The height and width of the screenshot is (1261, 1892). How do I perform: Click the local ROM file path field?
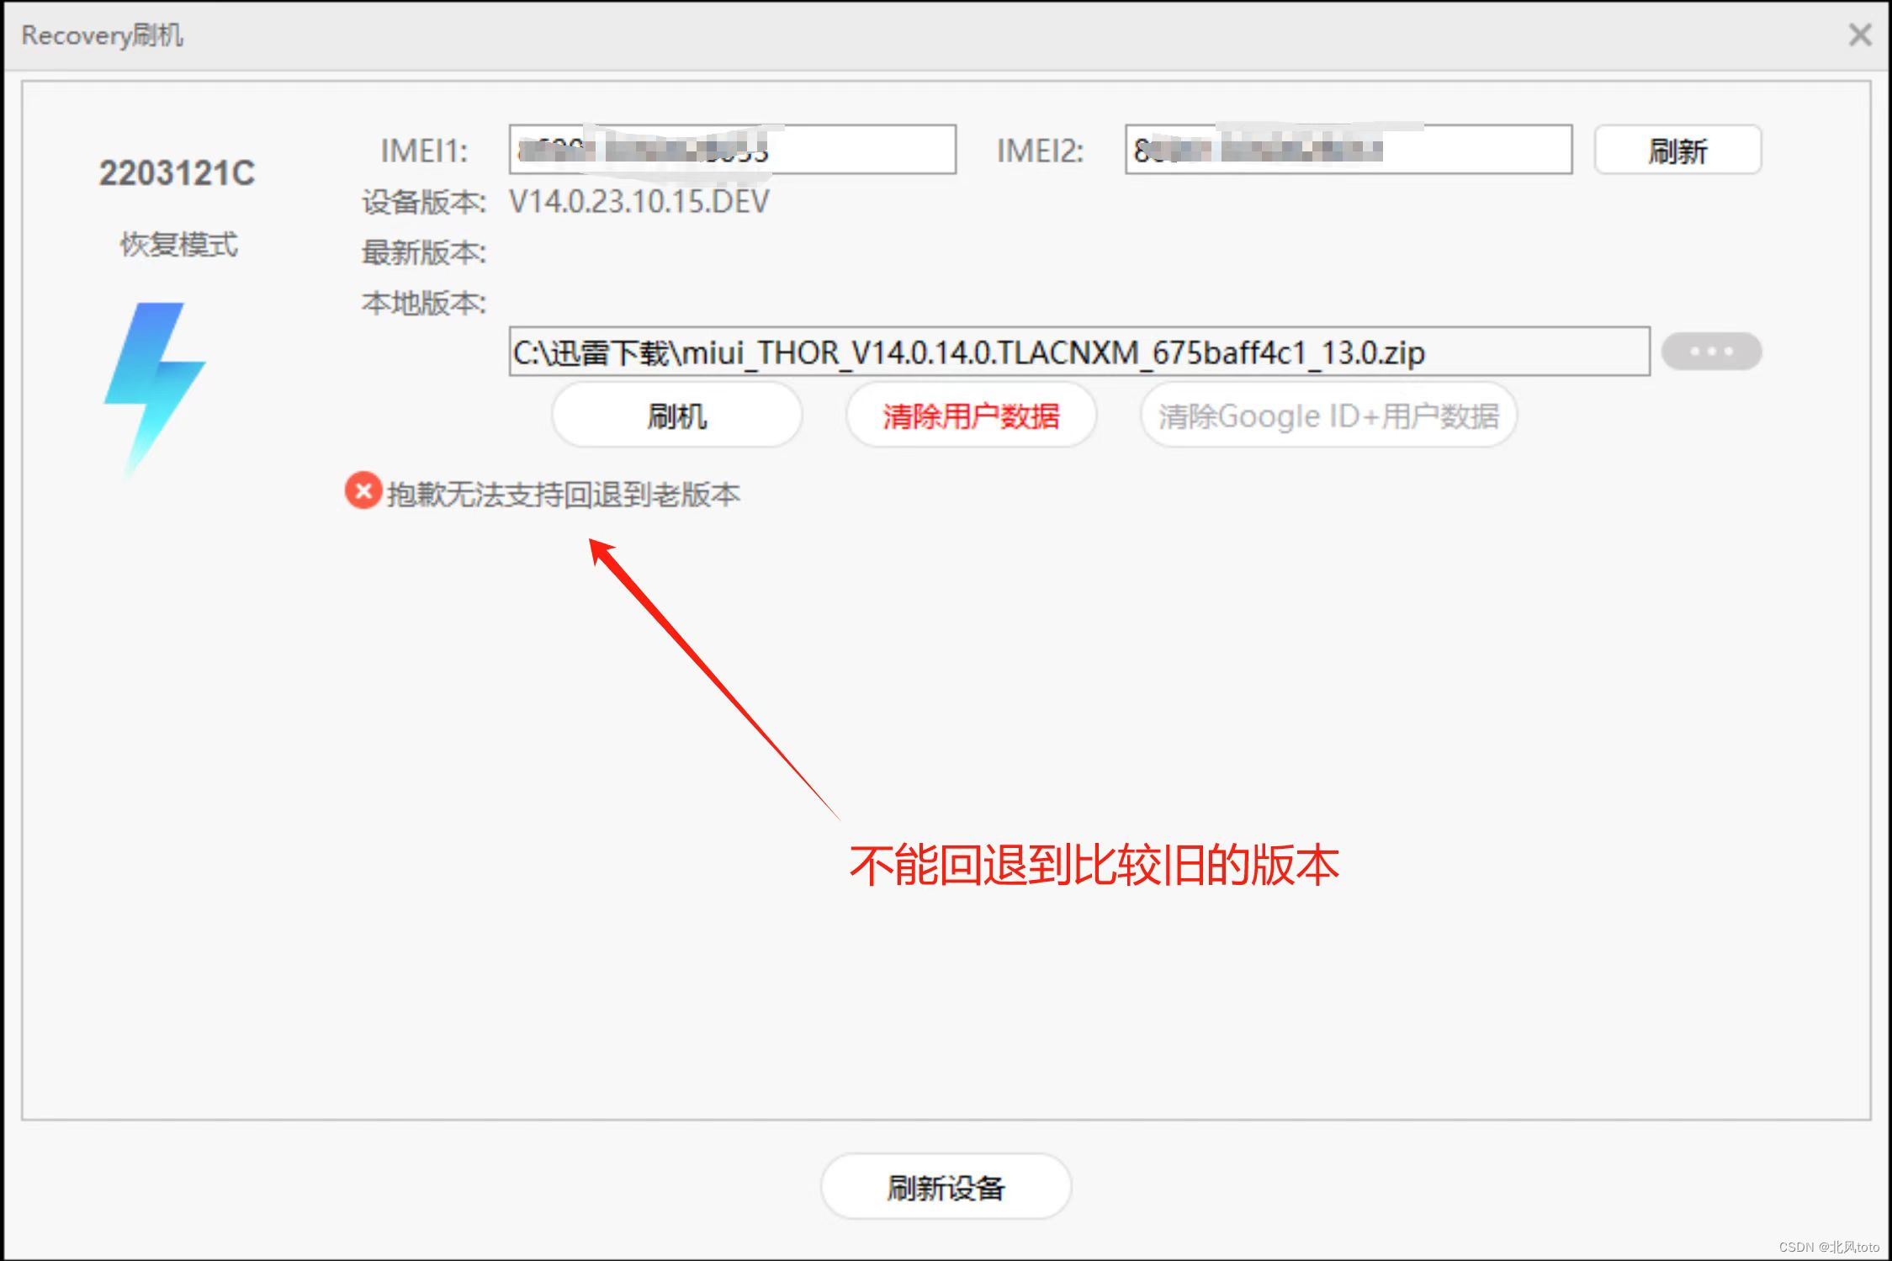(1078, 352)
